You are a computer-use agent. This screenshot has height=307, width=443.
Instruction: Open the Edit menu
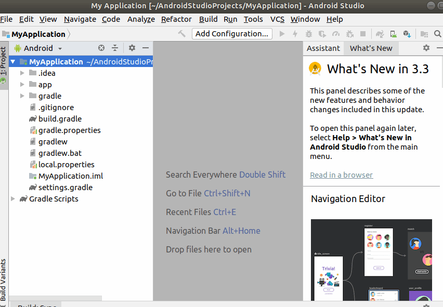click(x=27, y=19)
